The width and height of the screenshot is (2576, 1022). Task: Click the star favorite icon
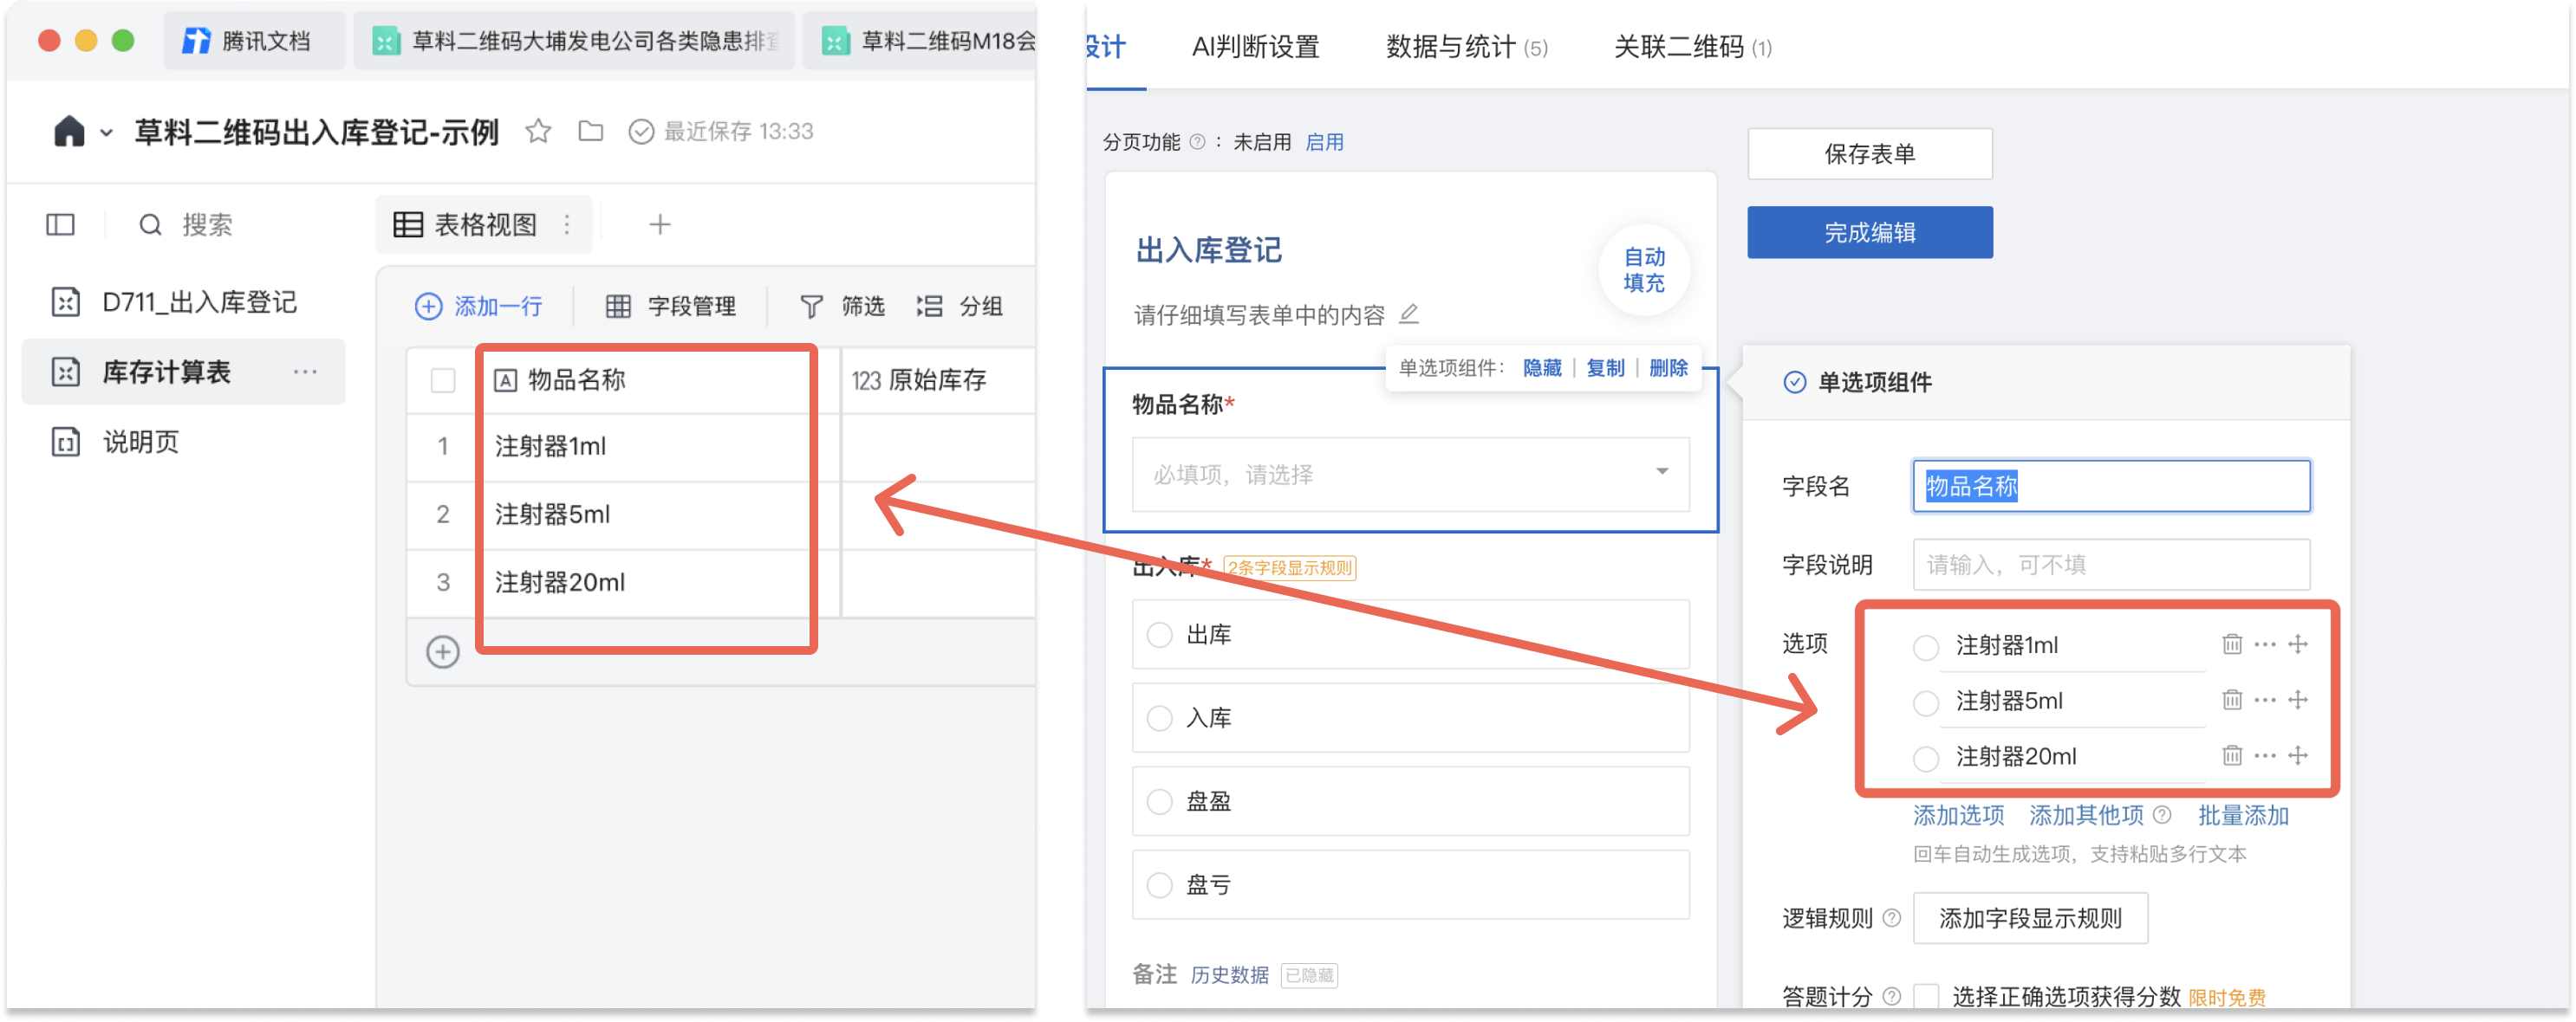[538, 131]
